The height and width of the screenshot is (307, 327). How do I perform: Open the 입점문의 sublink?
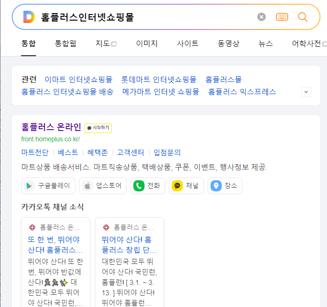[x=167, y=153]
